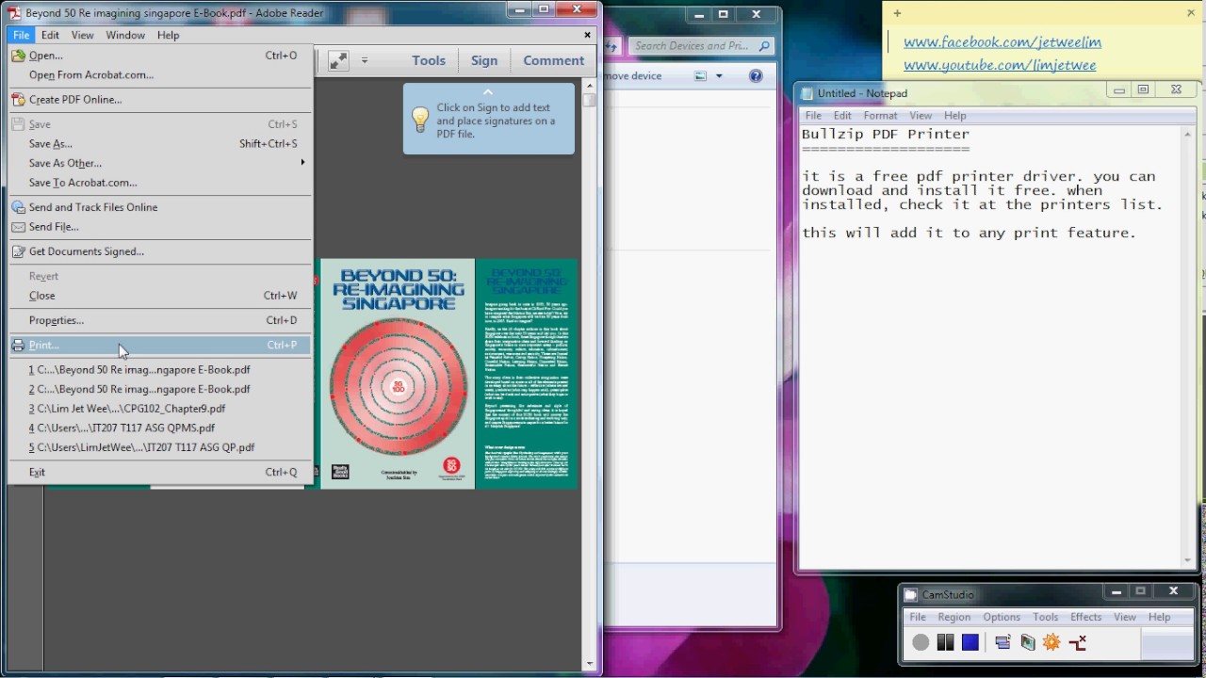Open Notepad Help menu
The image size is (1206, 678).
[955, 116]
